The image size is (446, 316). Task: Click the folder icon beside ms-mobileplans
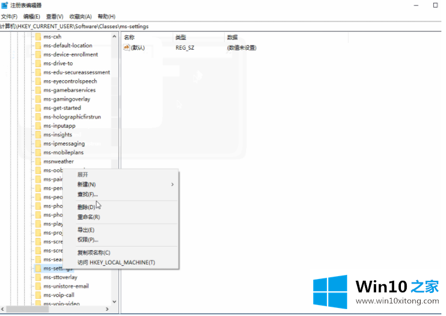coord(38,153)
